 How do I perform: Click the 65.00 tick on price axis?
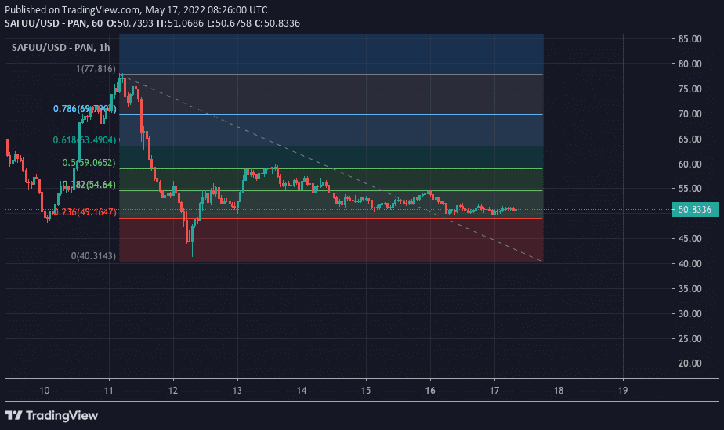(690, 139)
